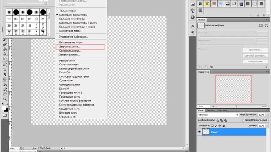
Task: Select the 3D Rotate tool
Action: click(5, 84)
